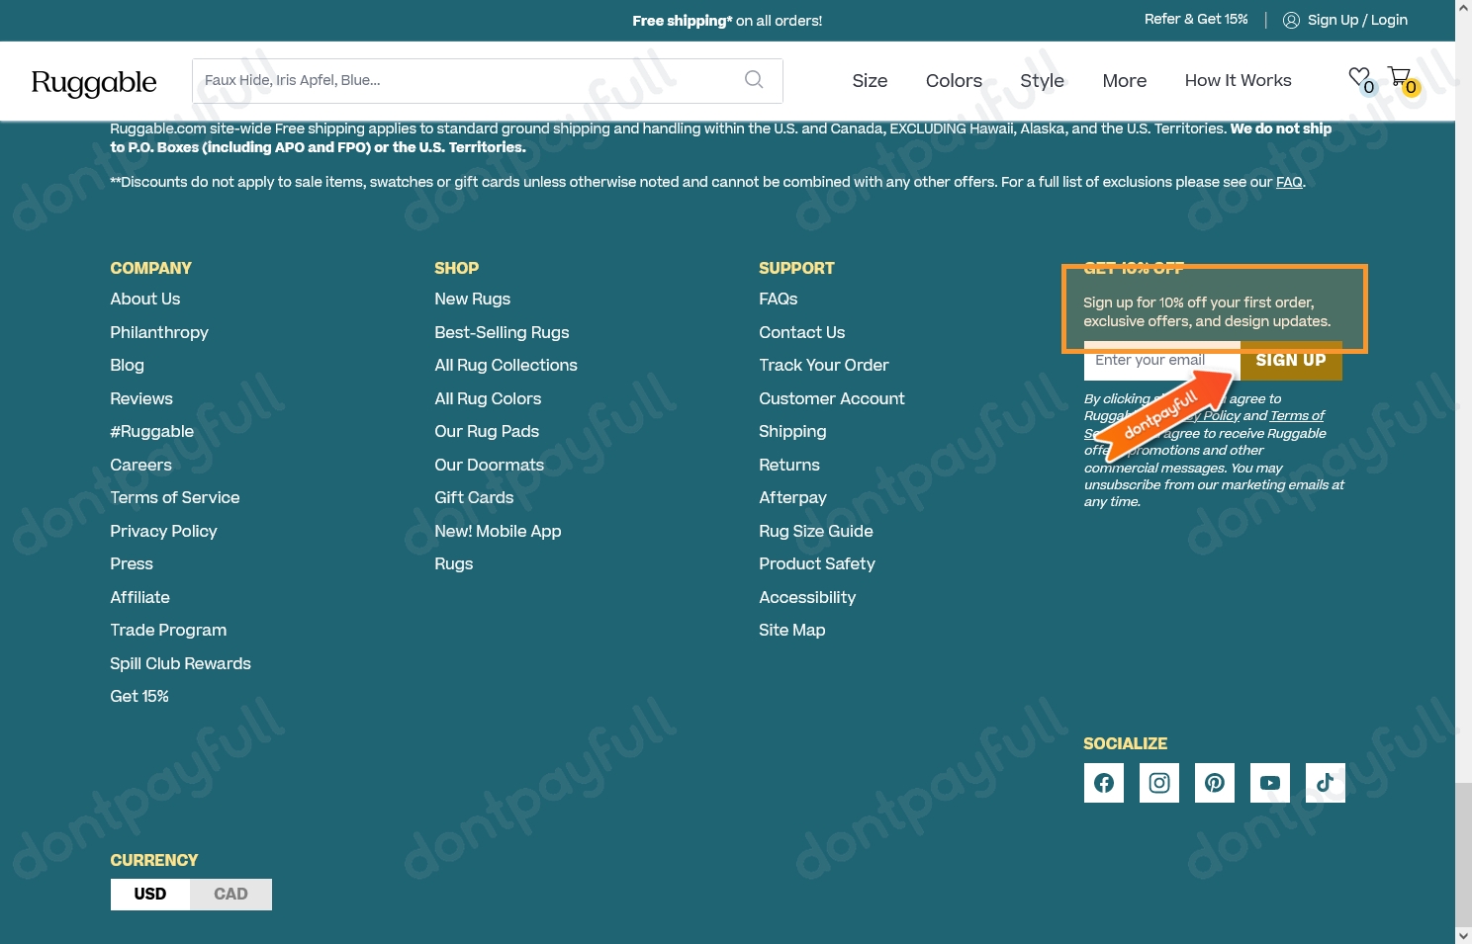Open the Rugs shop link

pyautogui.click(x=454, y=563)
